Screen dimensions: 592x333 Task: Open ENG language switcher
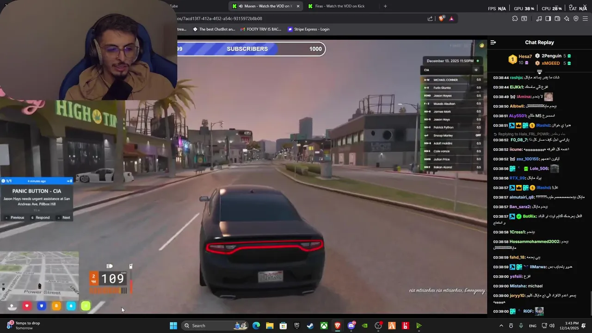[x=533, y=326]
